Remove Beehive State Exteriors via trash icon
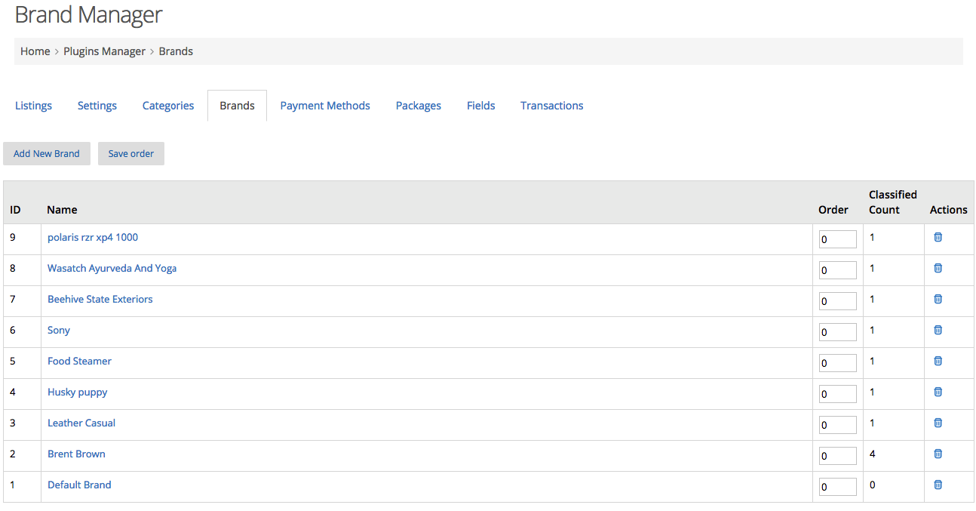 click(x=938, y=299)
